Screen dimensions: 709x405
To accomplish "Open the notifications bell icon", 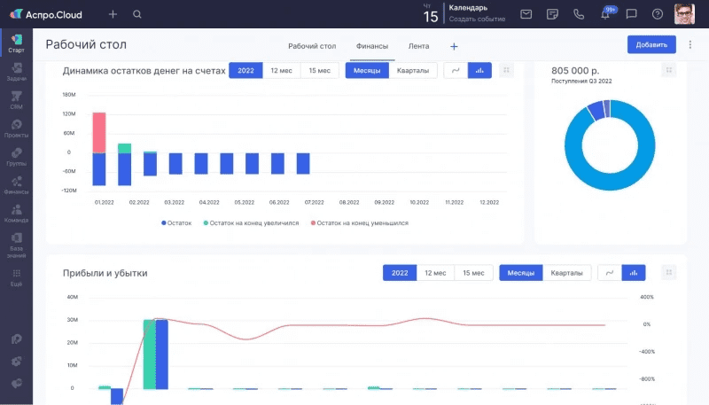I will click(605, 14).
